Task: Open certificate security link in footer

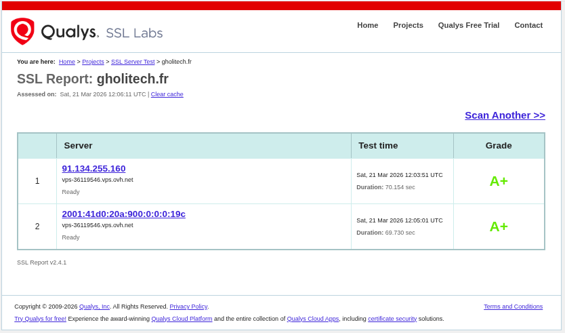Action: 392,319
